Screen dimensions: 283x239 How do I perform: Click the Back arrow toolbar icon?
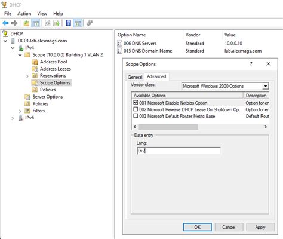pyautogui.click(x=5, y=23)
